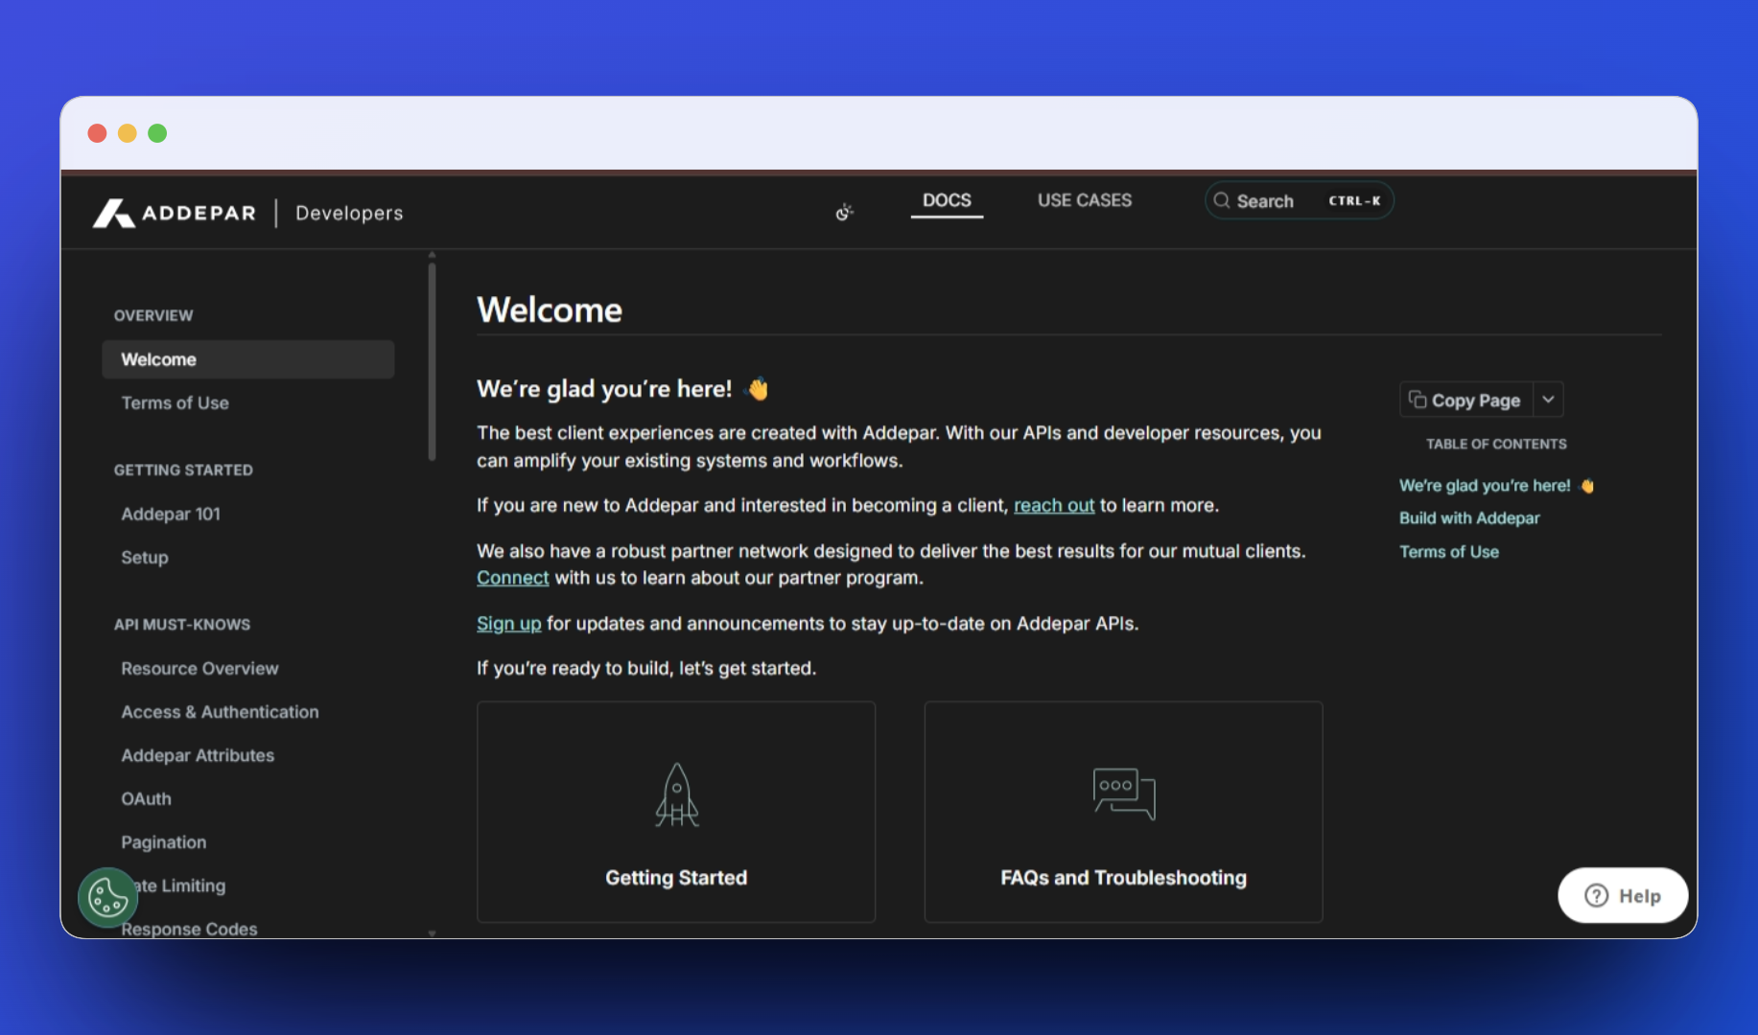This screenshot has width=1758, height=1035.
Task: Click the API MUST-KNOWS section heading
Action: tap(182, 624)
